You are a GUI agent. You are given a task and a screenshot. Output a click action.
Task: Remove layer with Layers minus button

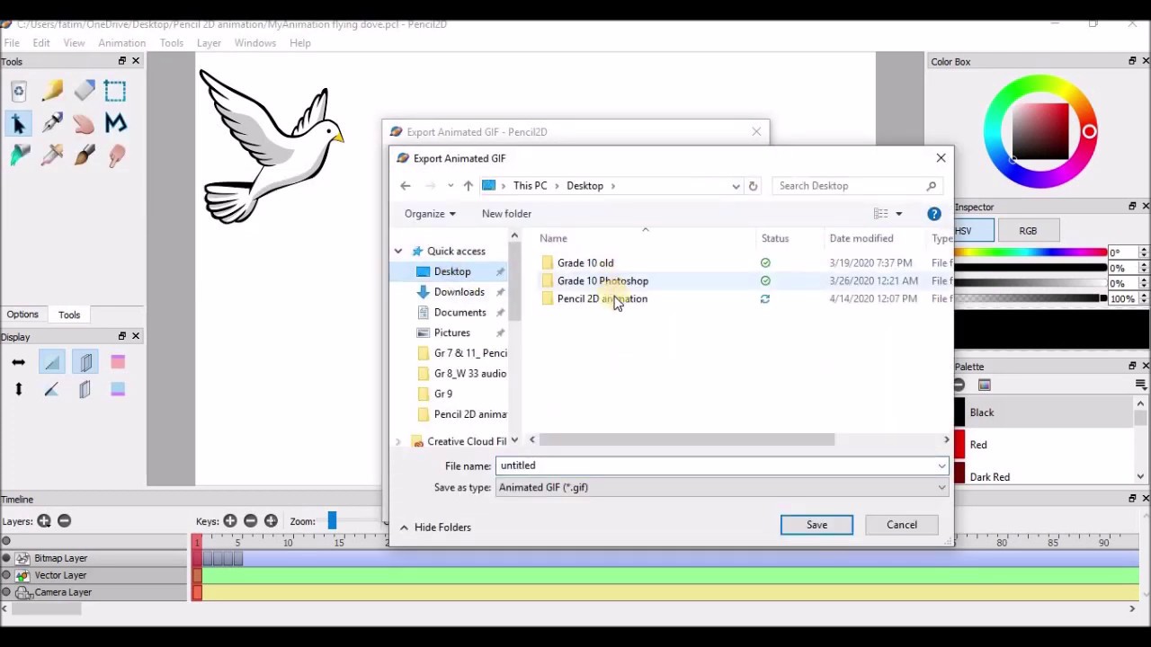[x=64, y=521]
